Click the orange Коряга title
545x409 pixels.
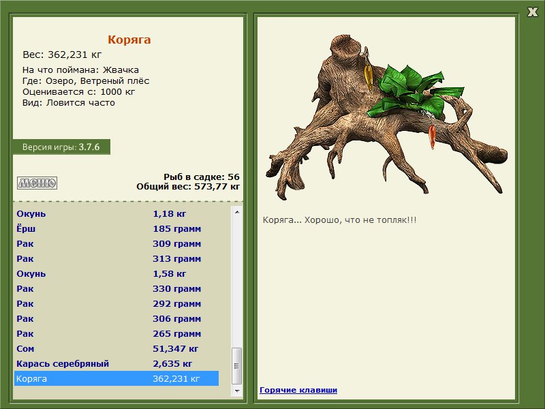click(x=129, y=40)
